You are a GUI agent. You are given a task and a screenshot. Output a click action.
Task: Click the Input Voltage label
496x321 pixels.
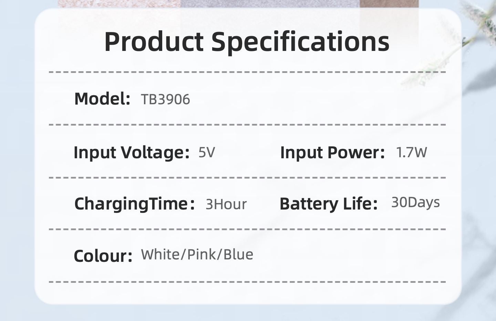click(131, 152)
